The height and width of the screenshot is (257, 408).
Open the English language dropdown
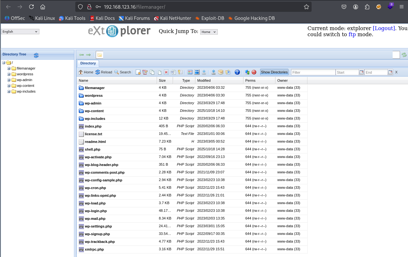20,31
